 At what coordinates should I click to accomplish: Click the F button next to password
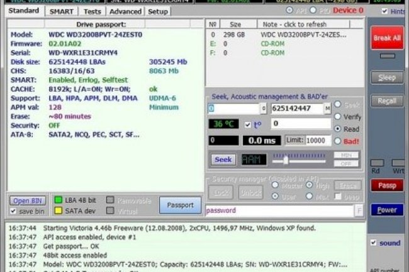pos(359,210)
